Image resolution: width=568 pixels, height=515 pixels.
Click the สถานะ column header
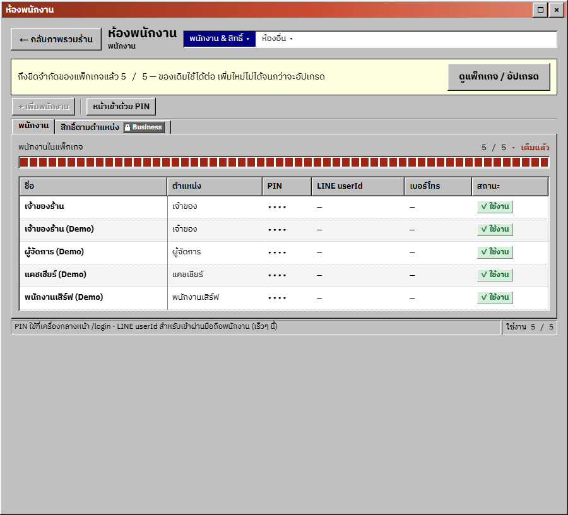[510, 186]
